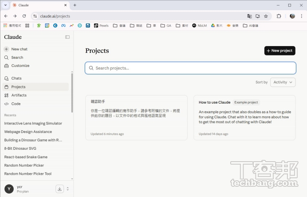Open recent chat 8-Bit Dinosaur SVG

coord(20,148)
